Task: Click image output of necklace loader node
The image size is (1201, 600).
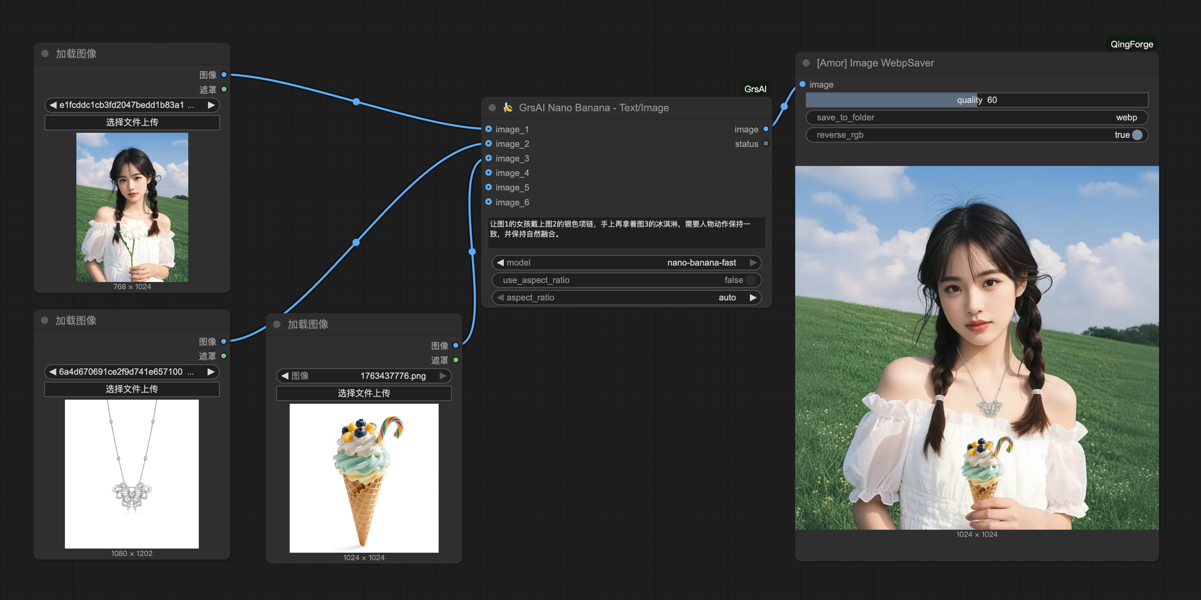Action: pos(224,341)
